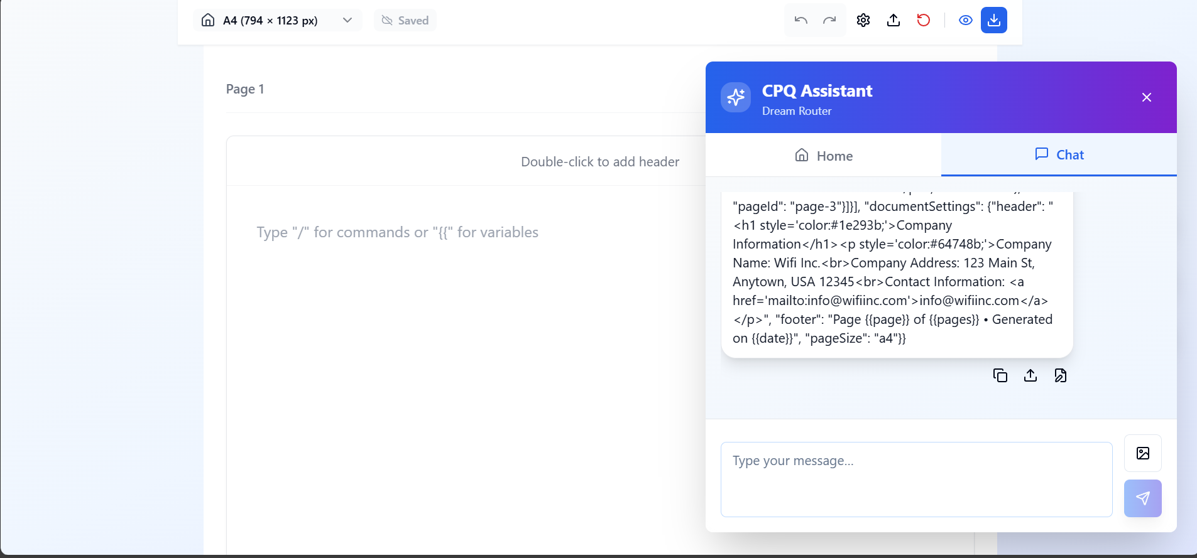The height and width of the screenshot is (558, 1197).
Task: Click the attach image button
Action: [x=1143, y=453]
